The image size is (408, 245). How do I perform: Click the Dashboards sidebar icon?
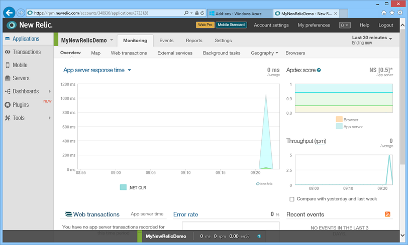8,91
